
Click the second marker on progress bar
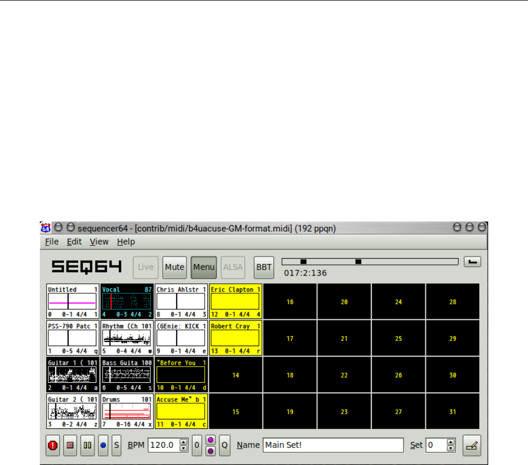pyautogui.click(x=358, y=262)
